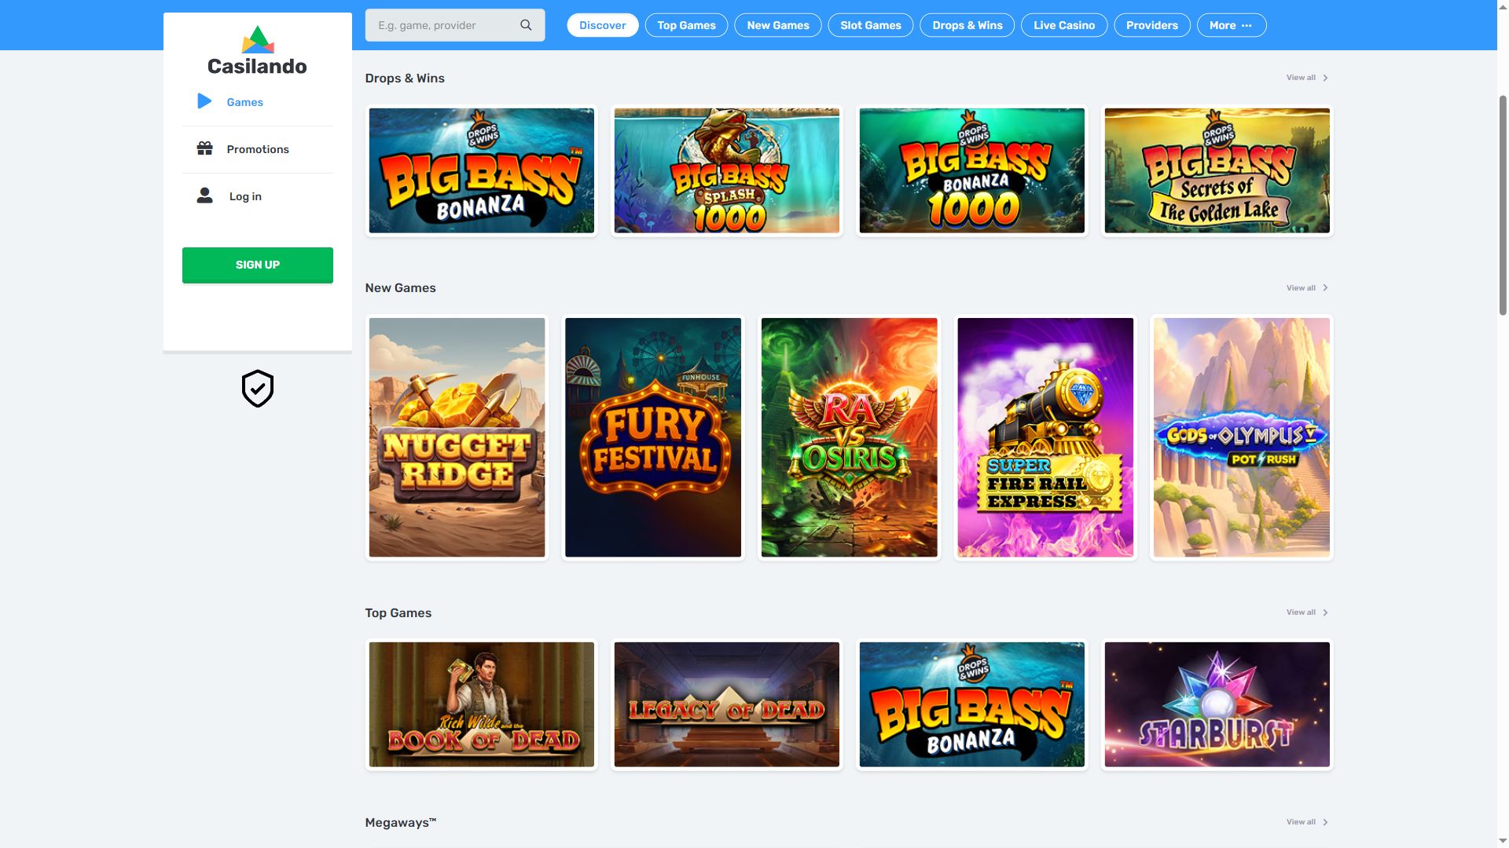Click the Casilando logo
Image resolution: width=1509 pixels, height=848 pixels.
257,51
